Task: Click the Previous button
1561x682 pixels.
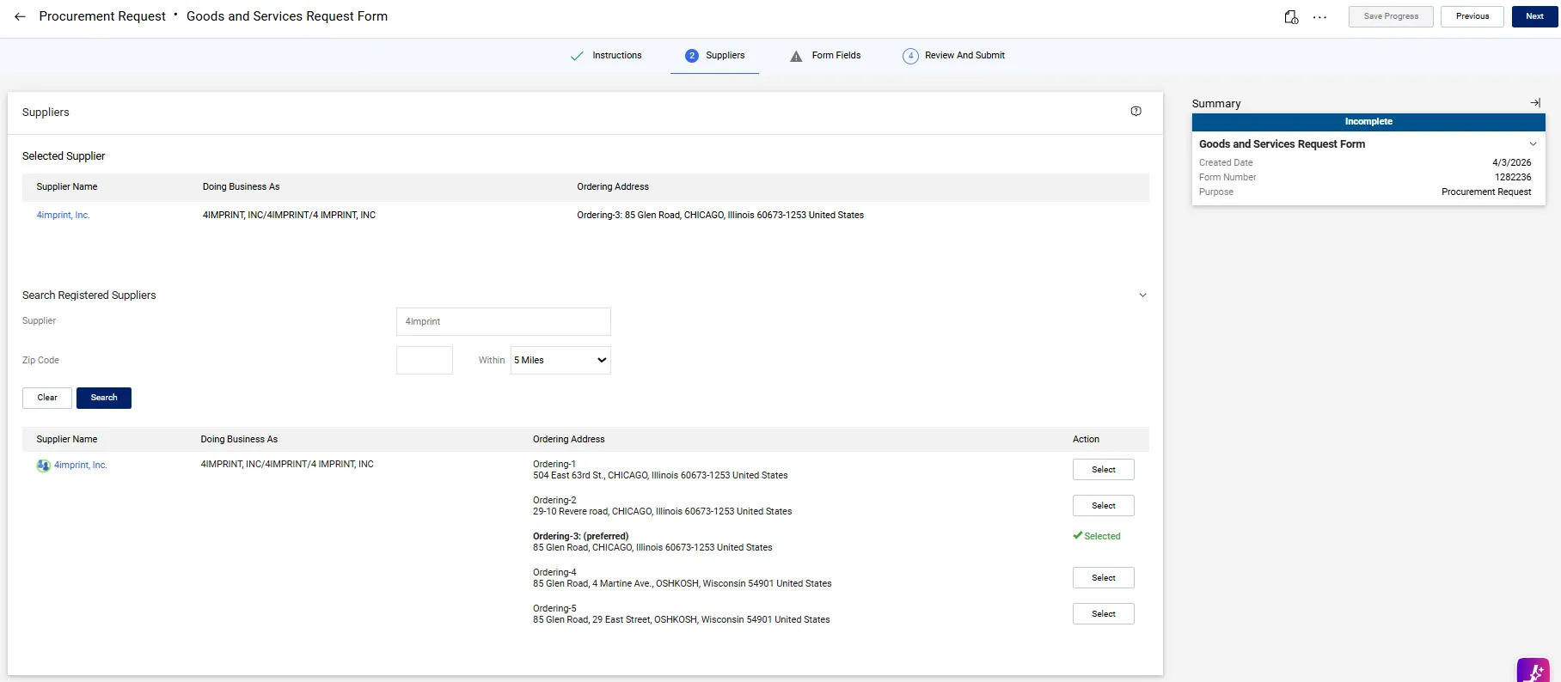Action: [x=1472, y=16]
